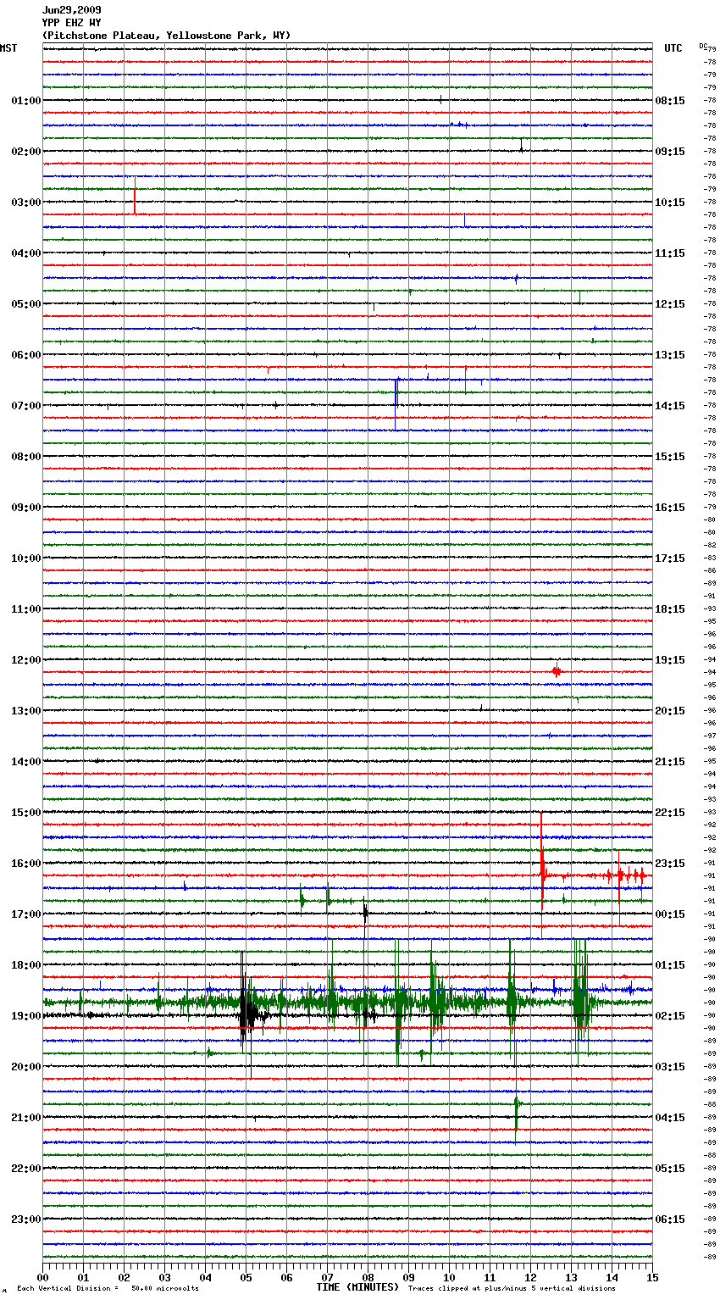Select the 18:00 MST time label

pyautogui.click(x=26, y=965)
